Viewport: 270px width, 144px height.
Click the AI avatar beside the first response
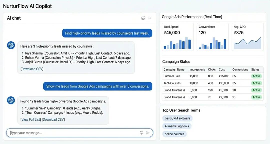click(x=10, y=45)
